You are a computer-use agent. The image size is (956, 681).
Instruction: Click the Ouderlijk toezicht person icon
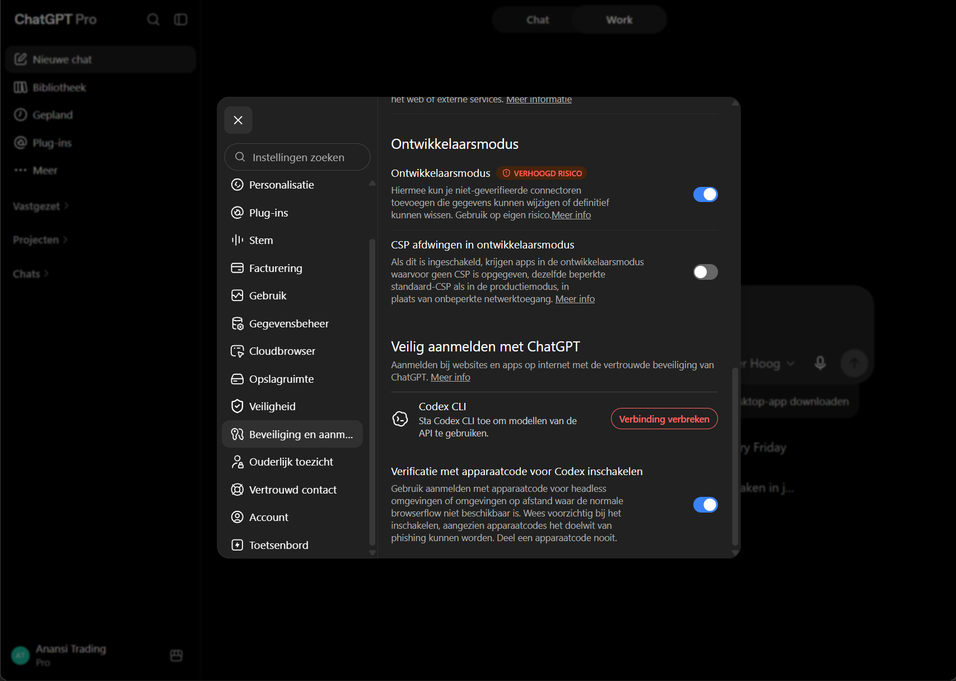point(237,462)
